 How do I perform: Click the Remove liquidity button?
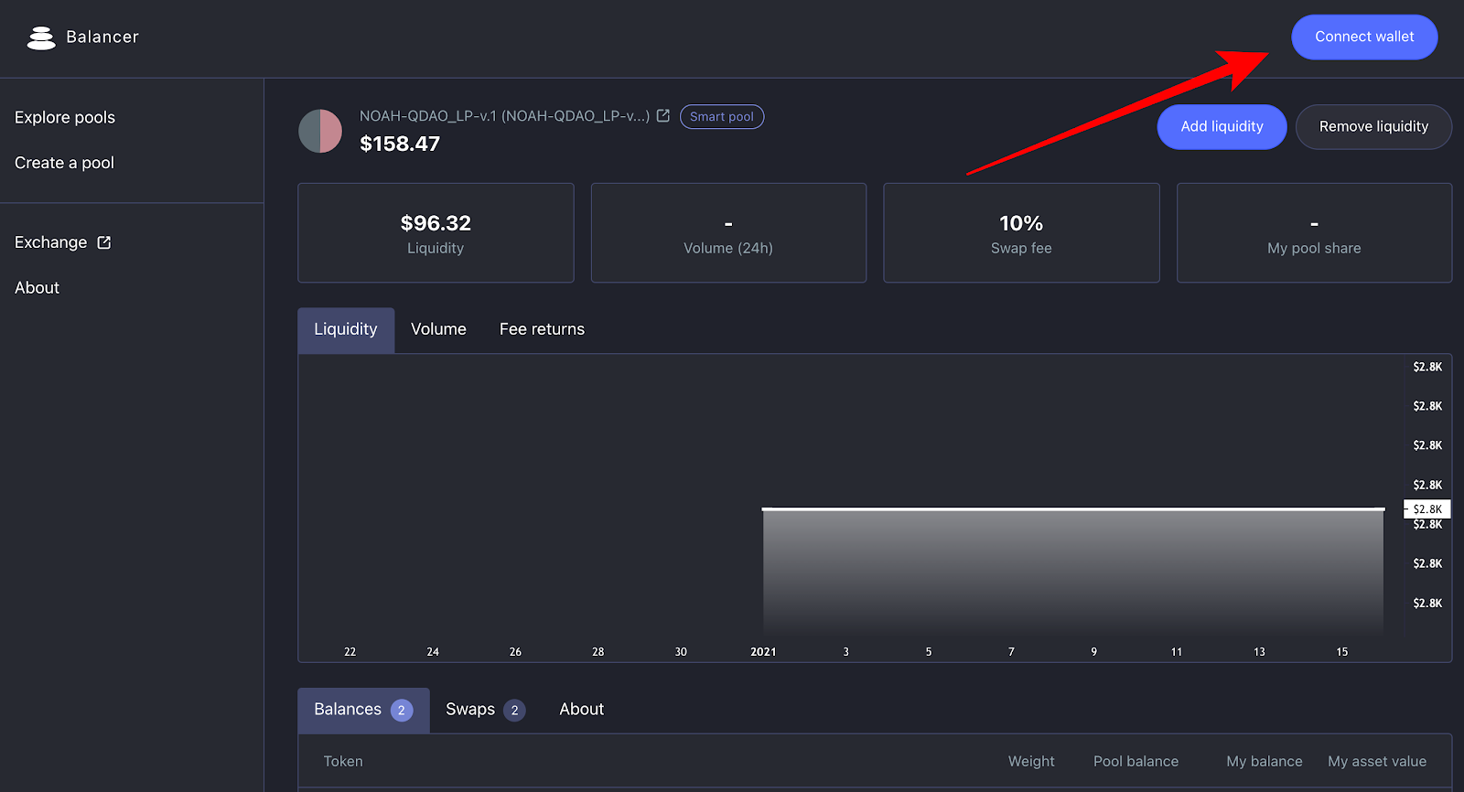(x=1373, y=126)
